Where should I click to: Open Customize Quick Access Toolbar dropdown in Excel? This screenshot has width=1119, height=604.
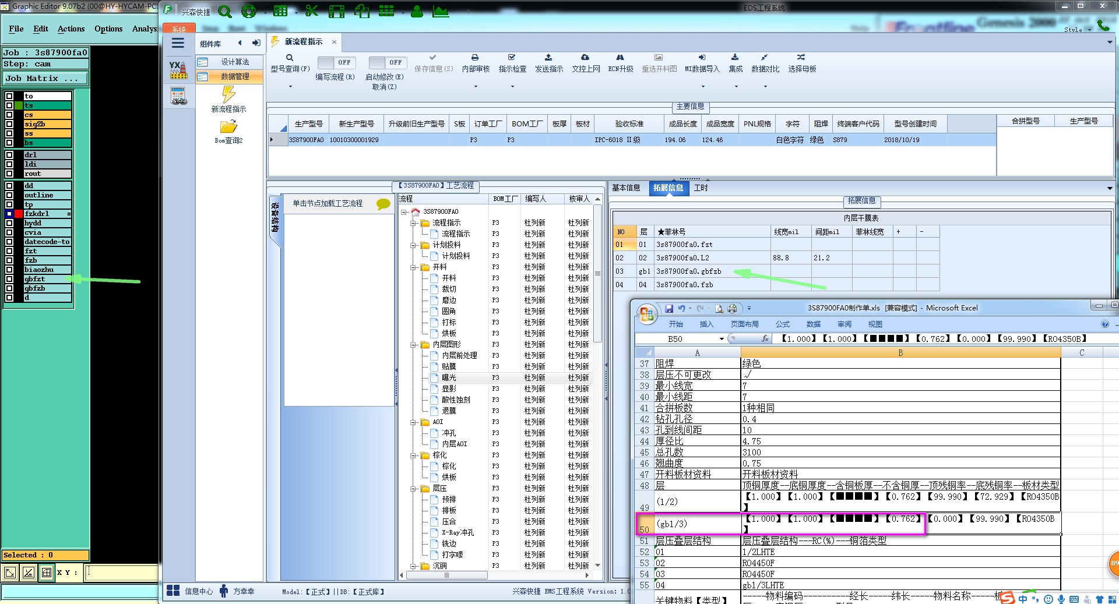[x=749, y=309]
